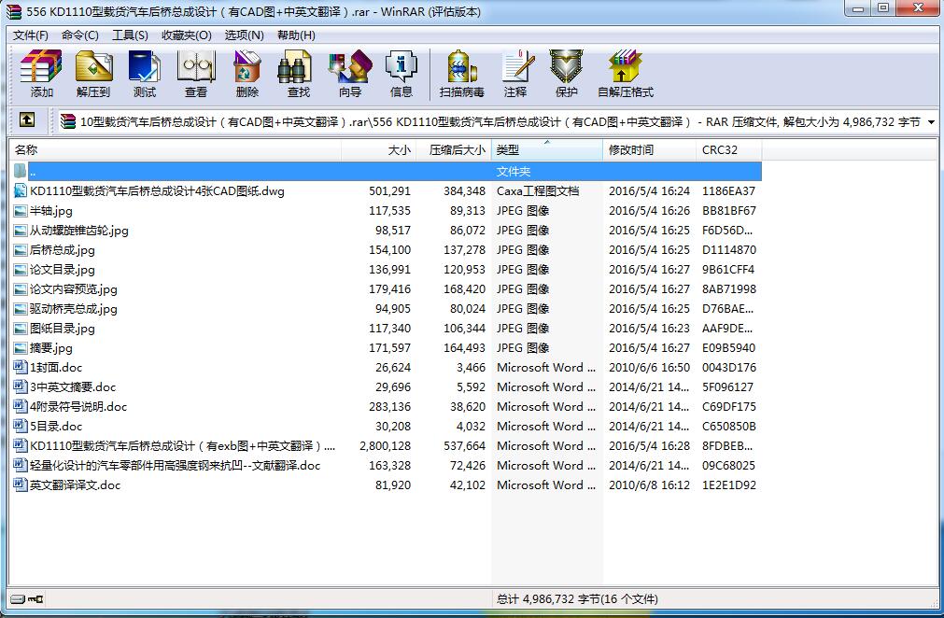Click the up-one-level folder arrow icon
Screen dimensions: 944x618
27,119
